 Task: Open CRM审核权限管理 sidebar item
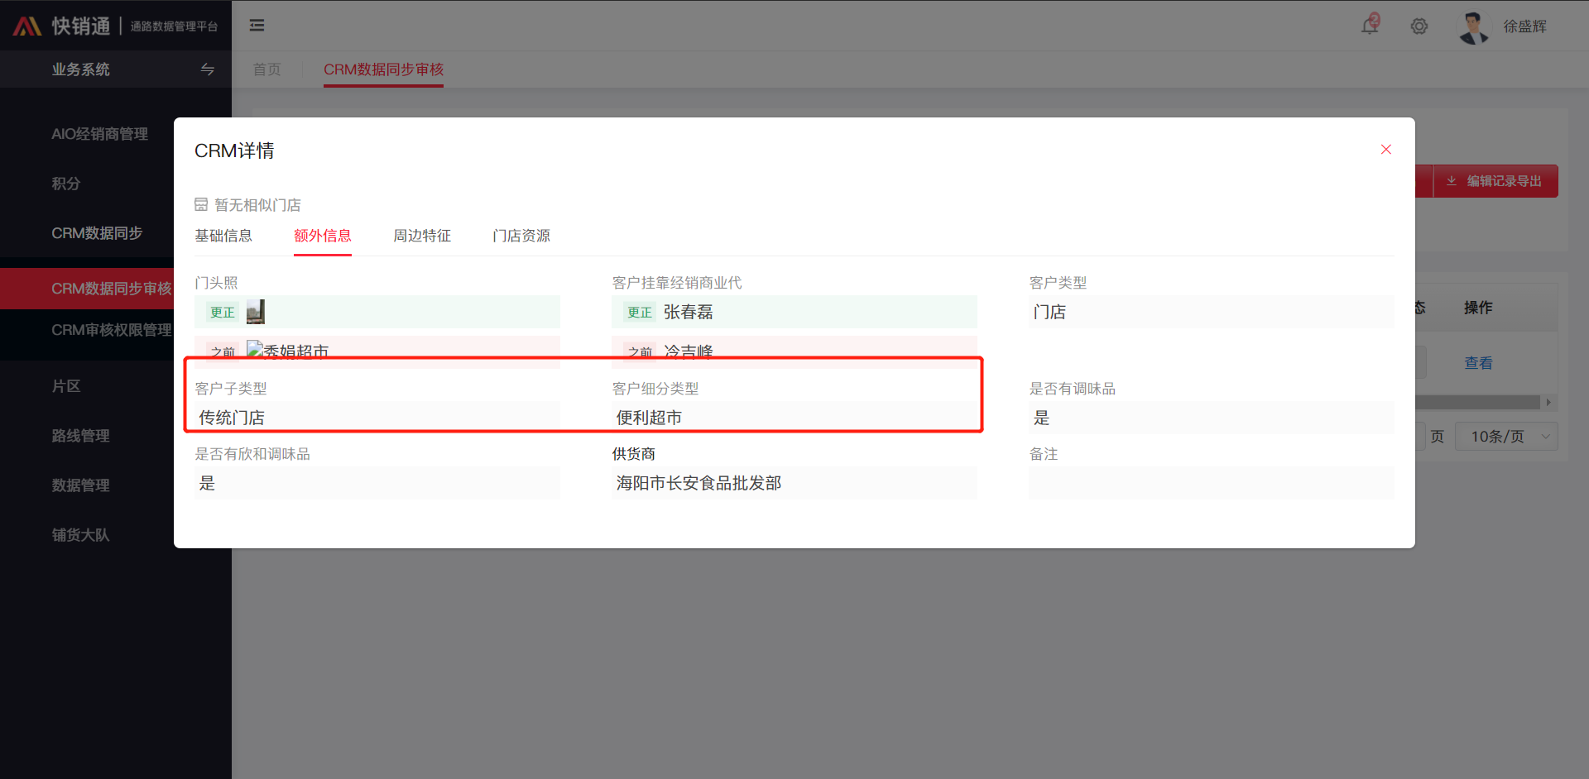coord(112,330)
